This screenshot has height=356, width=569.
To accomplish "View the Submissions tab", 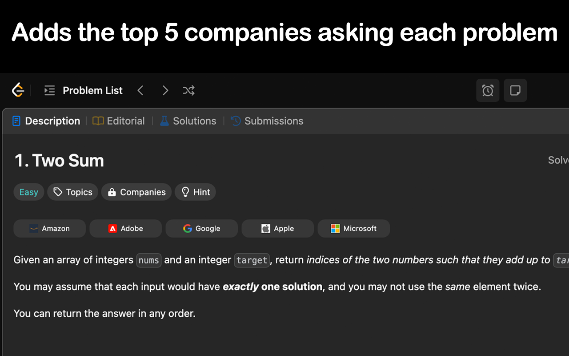I will coord(267,121).
